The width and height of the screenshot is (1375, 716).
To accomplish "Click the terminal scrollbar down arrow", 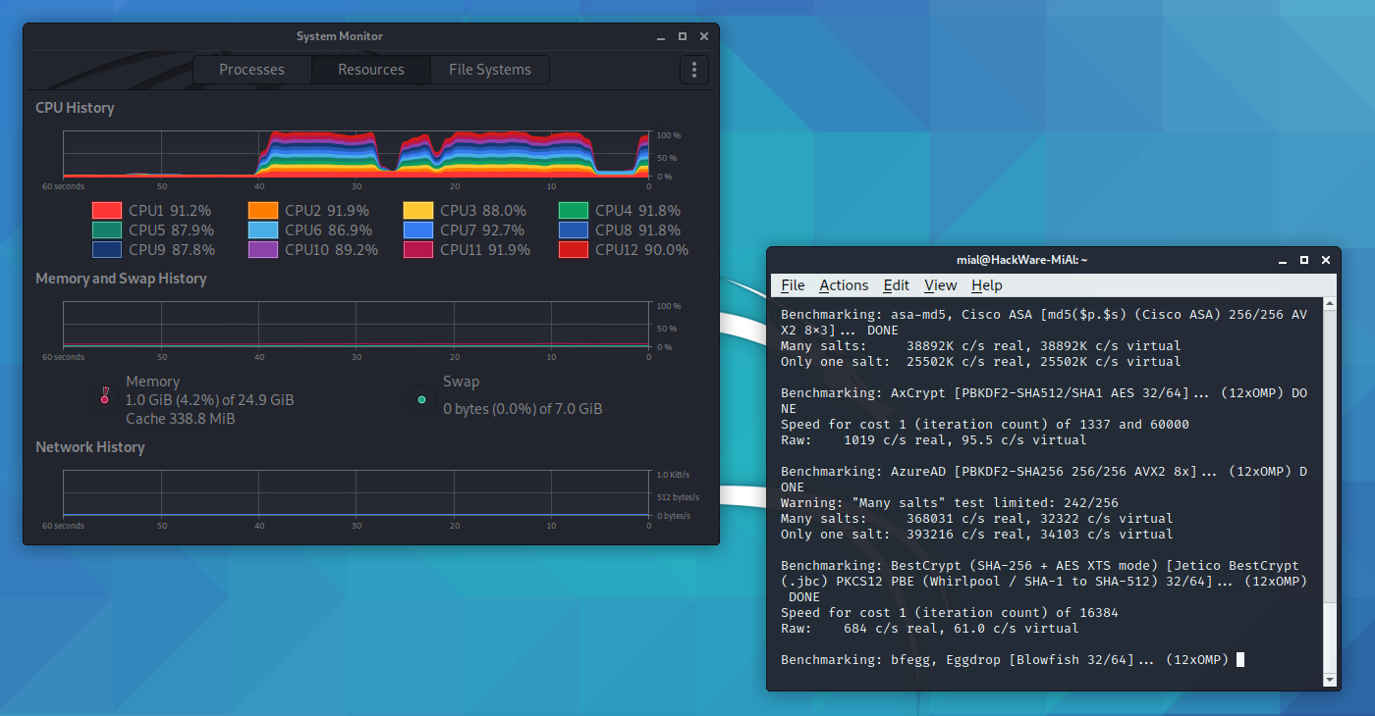I will click(1330, 679).
